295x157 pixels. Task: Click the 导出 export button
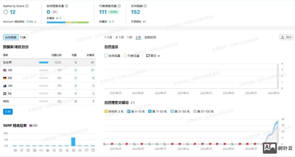tap(286, 37)
